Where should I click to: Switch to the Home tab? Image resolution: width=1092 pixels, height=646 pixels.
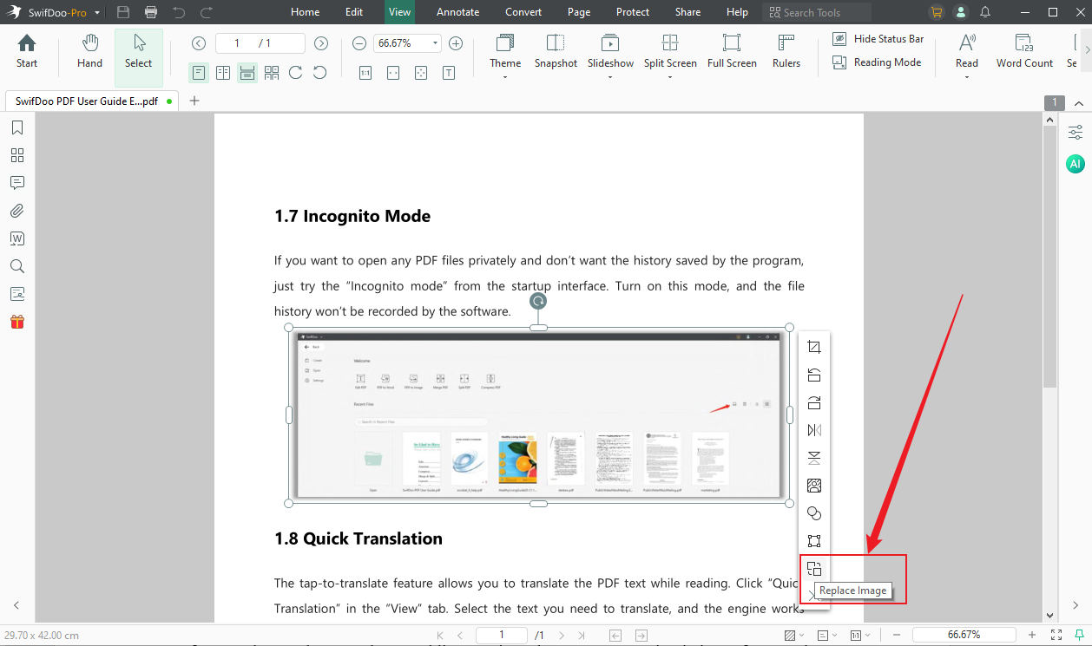pyautogui.click(x=305, y=12)
